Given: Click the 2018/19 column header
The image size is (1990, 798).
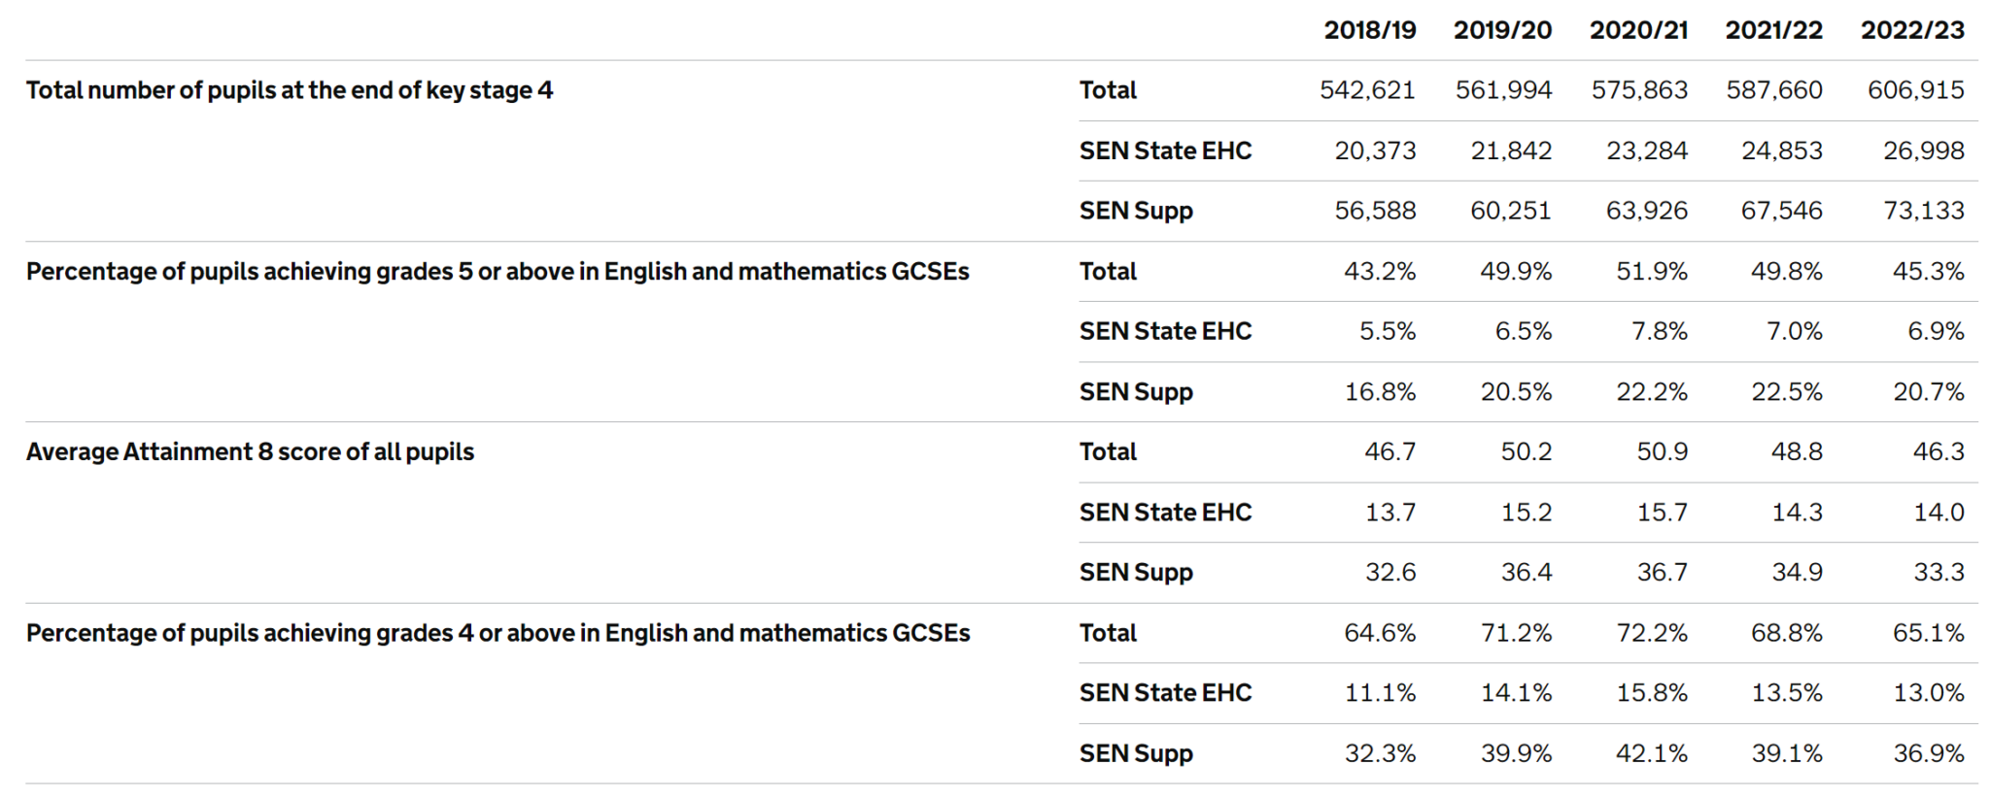Looking at the screenshot, I should tap(1369, 30).
